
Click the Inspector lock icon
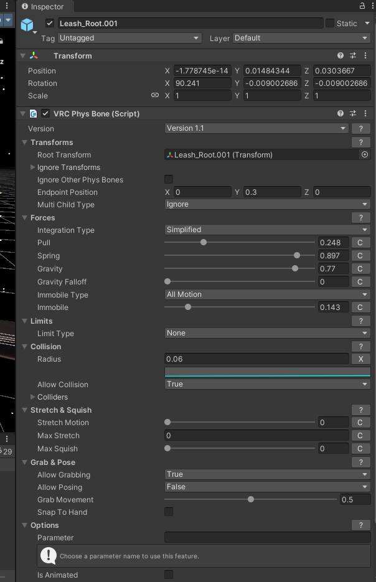click(362, 6)
